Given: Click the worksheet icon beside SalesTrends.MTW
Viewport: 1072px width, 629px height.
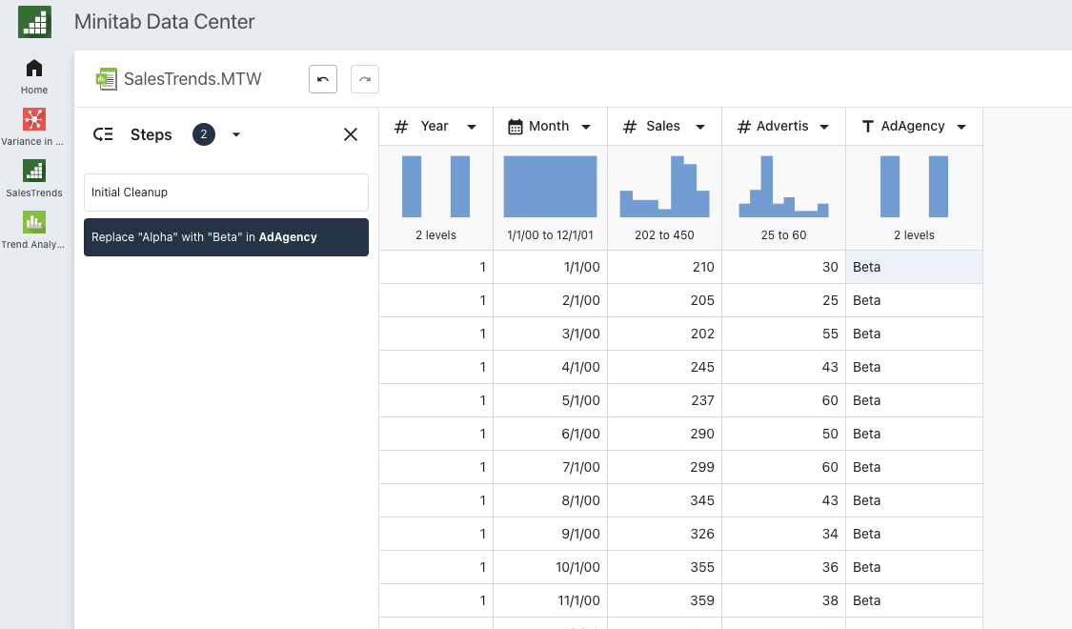Looking at the screenshot, I should pyautogui.click(x=105, y=80).
